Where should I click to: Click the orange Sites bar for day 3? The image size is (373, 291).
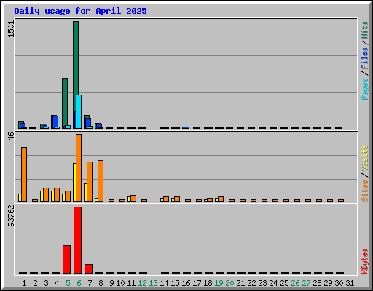click(x=46, y=194)
